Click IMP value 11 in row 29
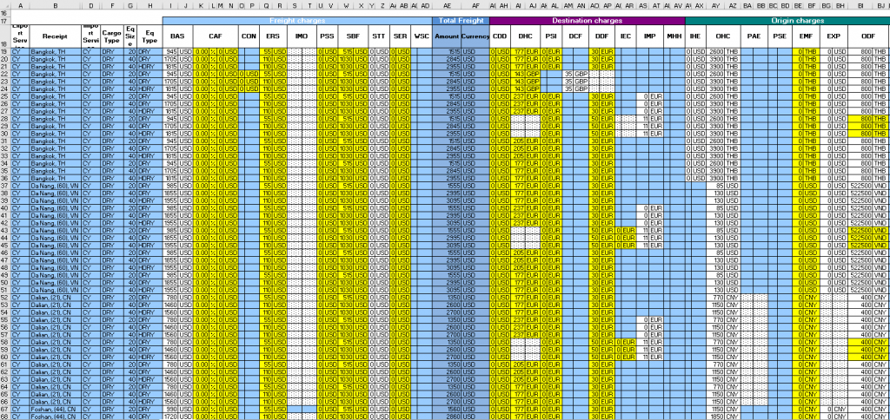 coord(643,126)
